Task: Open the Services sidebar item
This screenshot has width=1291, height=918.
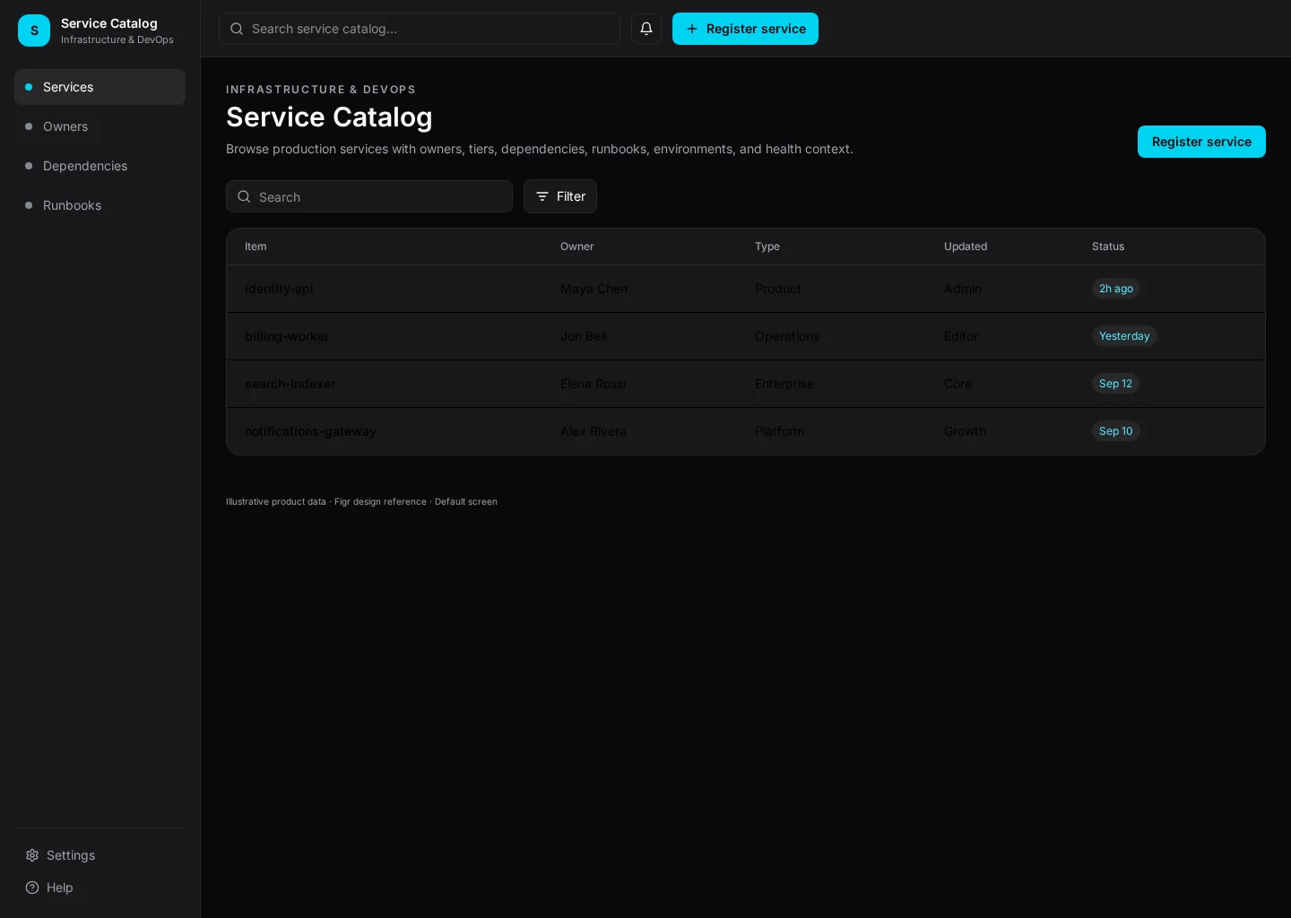Action: coord(100,87)
